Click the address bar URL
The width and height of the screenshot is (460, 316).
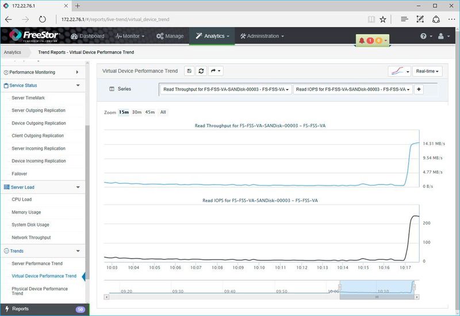coord(116,20)
